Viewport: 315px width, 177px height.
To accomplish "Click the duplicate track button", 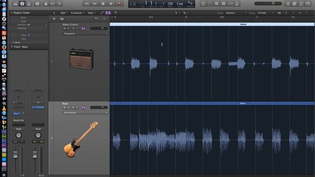I will coord(62,19).
